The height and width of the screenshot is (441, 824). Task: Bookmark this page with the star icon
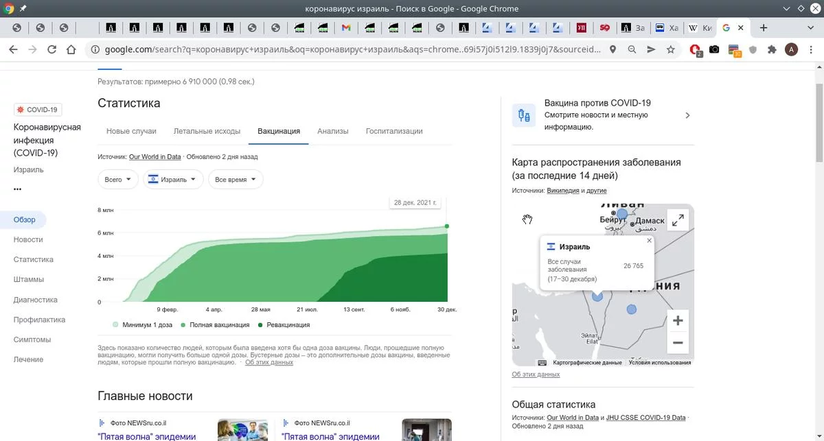pyautogui.click(x=671, y=49)
